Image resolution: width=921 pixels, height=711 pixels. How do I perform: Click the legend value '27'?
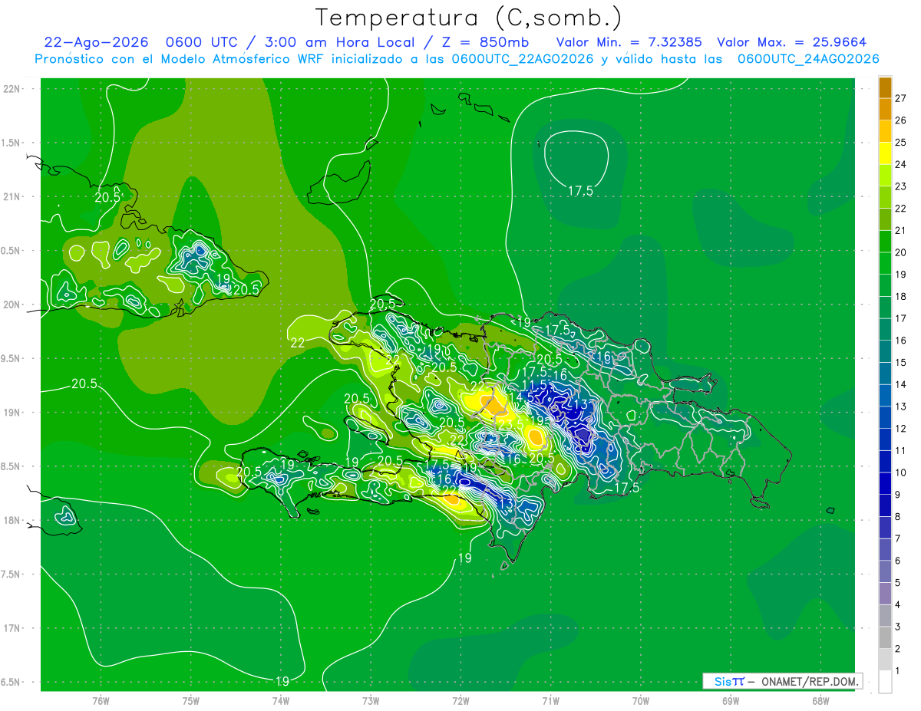pyautogui.click(x=900, y=98)
